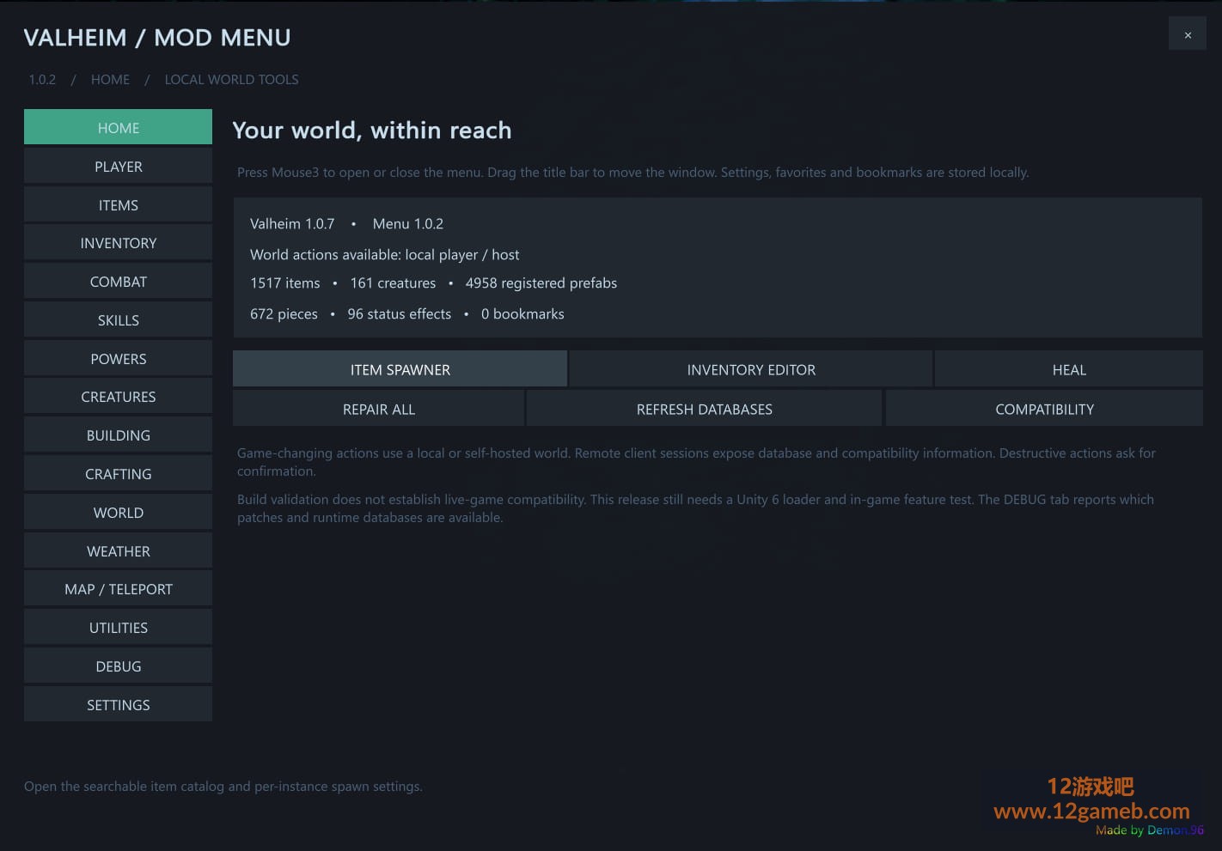The width and height of the screenshot is (1222, 851).
Task: Go to the INVENTORY tab
Action: pos(118,243)
